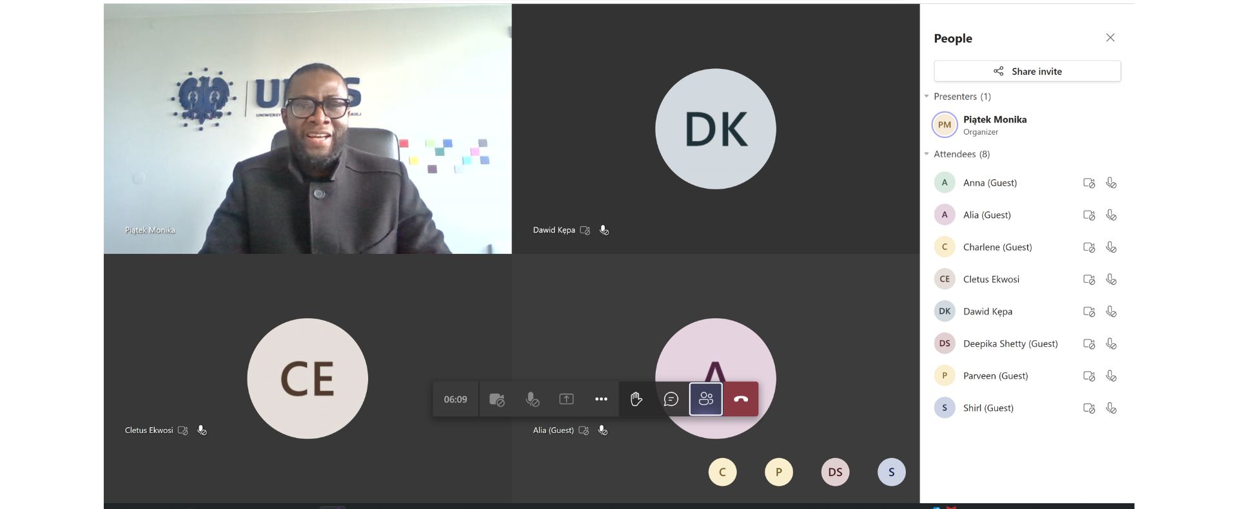Click the mic icon beside Dawid Kępa in list
The width and height of the screenshot is (1238, 509).
coord(1111,312)
